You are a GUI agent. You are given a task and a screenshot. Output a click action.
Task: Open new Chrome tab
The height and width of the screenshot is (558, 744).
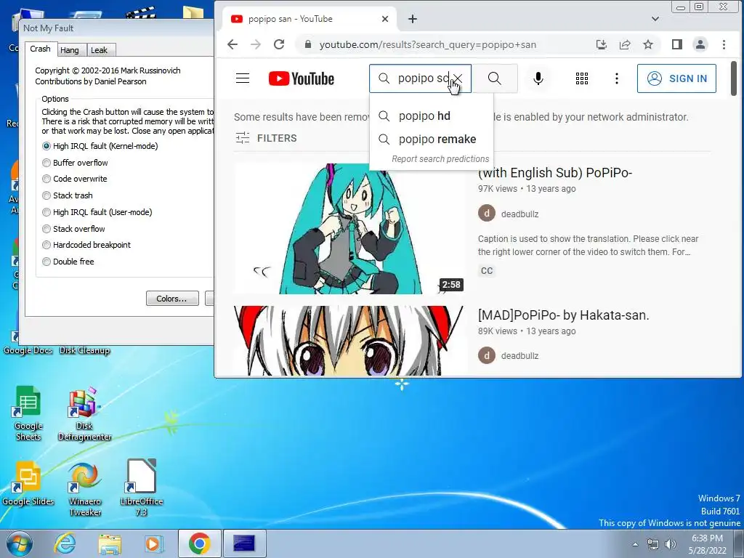(x=413, y=19)
